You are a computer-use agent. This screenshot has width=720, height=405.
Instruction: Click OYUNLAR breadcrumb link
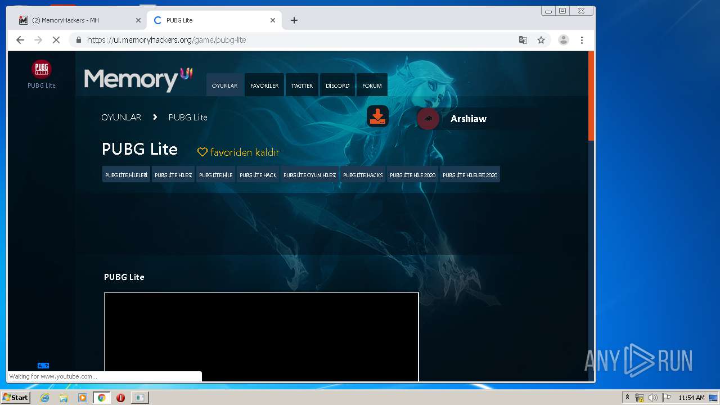pos(121,117)
